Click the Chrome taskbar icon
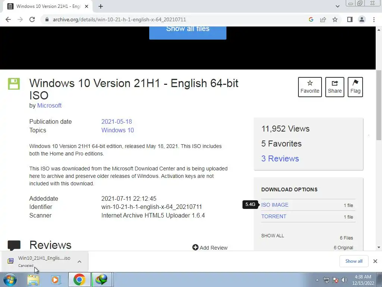Image resolution: width=382 pixels, height=287 pixels. coord(79,280)
